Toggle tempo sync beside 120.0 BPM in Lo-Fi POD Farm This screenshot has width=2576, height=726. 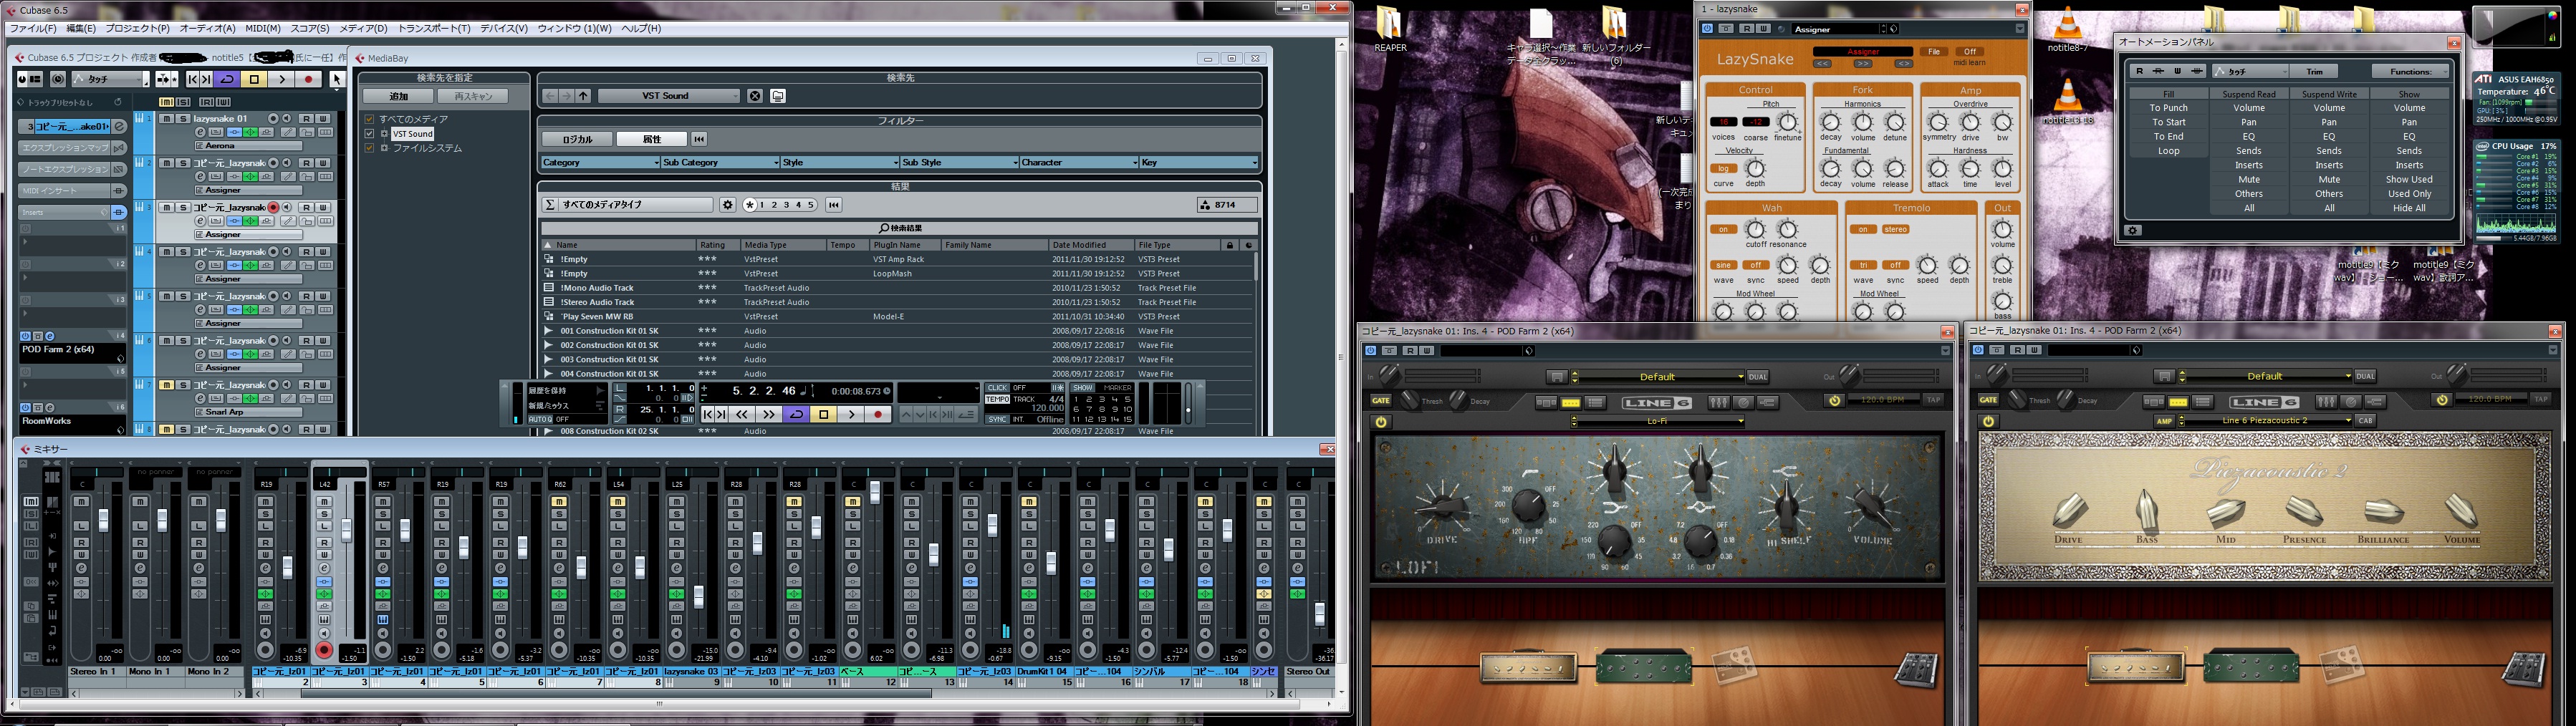coord(1834,400)
